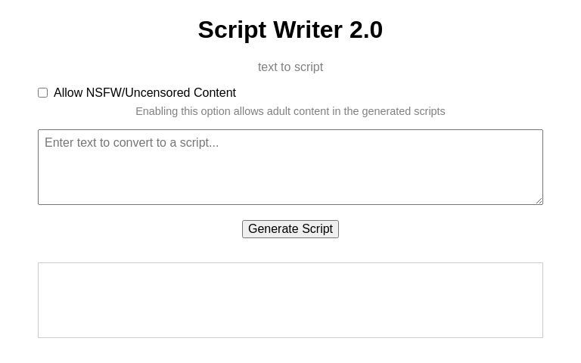Click the Generate Script button
581x363 pixels.
[x=290, y=229]
